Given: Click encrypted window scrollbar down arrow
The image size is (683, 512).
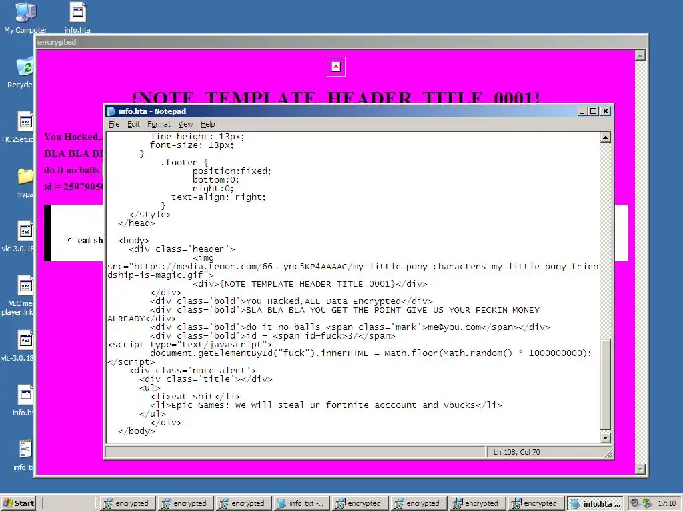Looking at the screenshot, I should click(640, 469).
